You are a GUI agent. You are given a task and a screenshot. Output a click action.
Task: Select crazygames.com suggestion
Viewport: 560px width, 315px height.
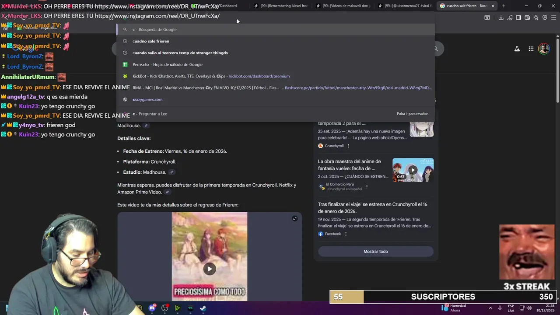point(276,99)
